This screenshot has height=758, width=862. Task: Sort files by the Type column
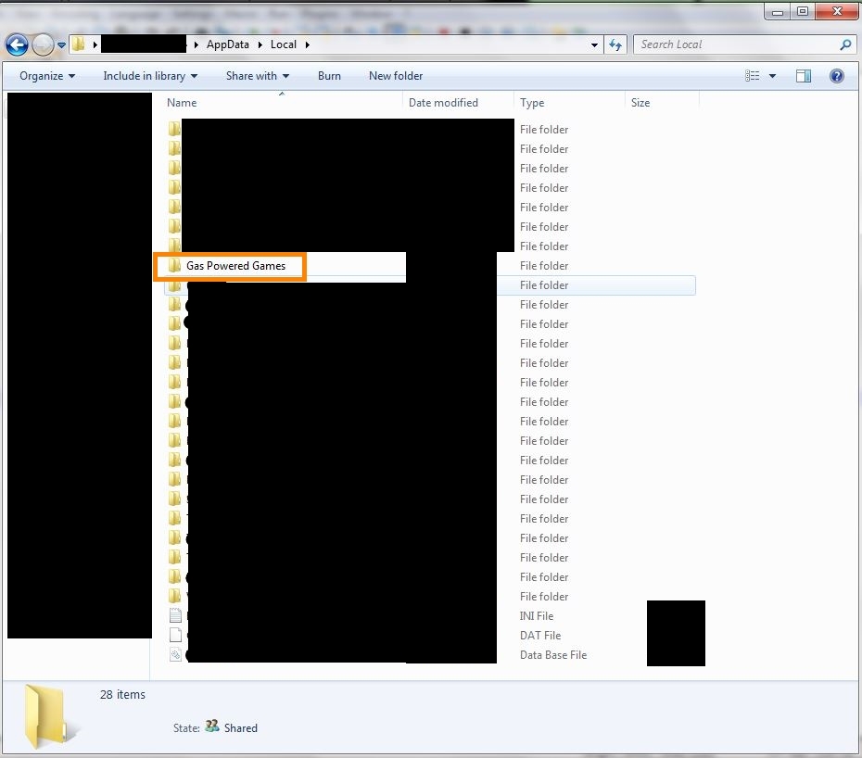coord(532,103)
